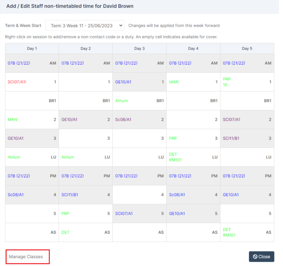Screen dimensions: 283x266
Task: Select the SCI11/B1 period 3 cell on Day 5
Action: 247,138
